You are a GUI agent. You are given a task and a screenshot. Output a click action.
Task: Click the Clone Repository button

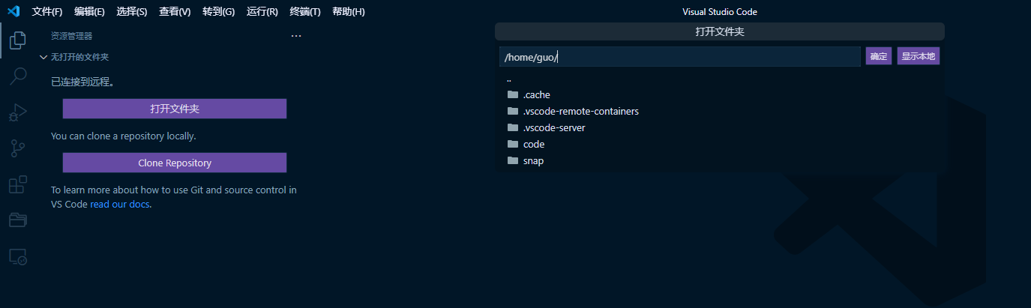pos(175,163)
